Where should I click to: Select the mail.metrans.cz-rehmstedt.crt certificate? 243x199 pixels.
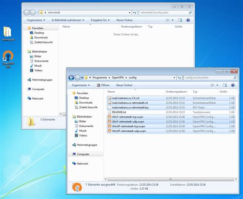171,103
